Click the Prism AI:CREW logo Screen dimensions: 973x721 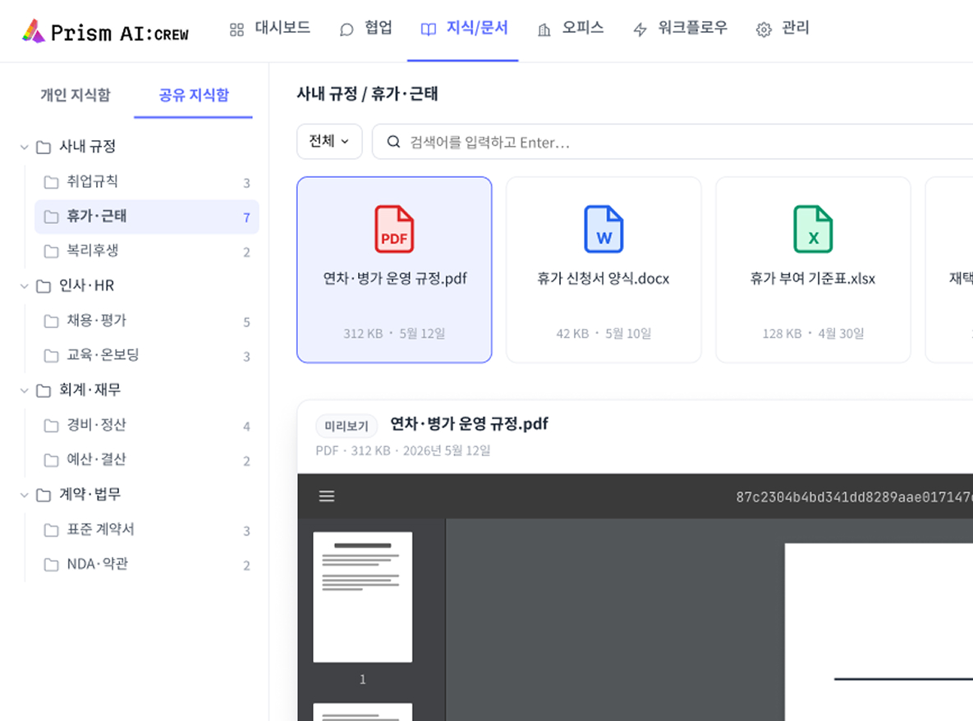click(105, 31)
